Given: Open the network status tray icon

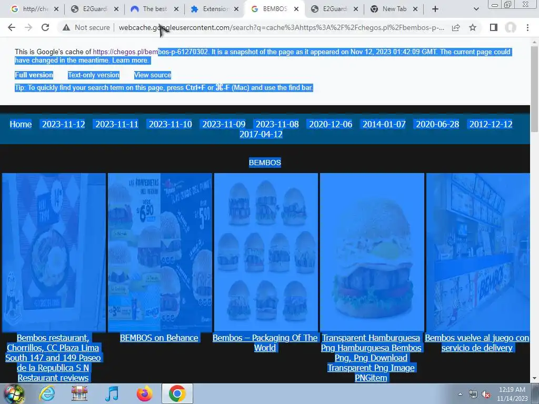Looking at the screenshot, I should [x=473, y=395].
